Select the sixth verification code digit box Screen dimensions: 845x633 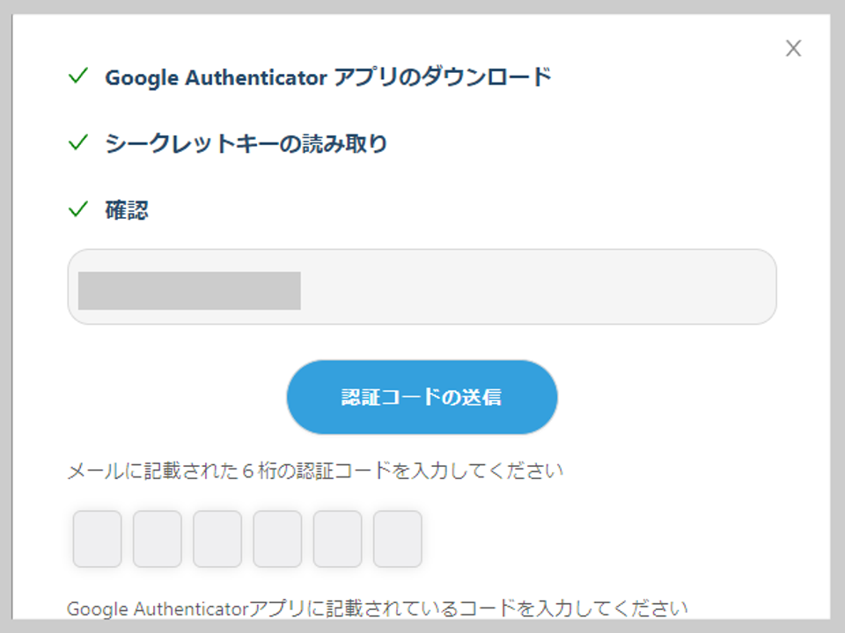[397, 539]
